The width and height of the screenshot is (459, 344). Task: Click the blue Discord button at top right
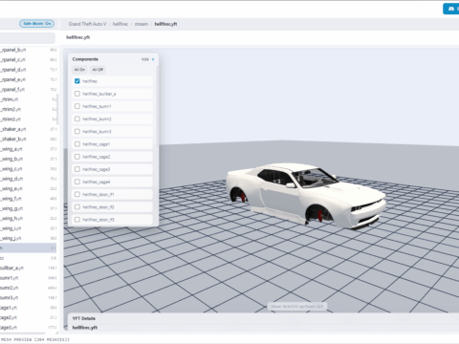pyautogui.click(x=451, y=9)
